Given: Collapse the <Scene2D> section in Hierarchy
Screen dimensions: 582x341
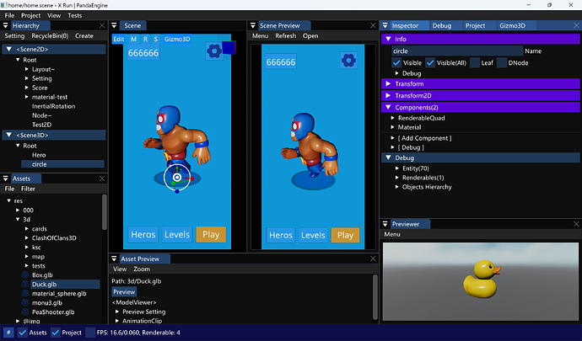Looking at the screenshot, I should [9, 49].
